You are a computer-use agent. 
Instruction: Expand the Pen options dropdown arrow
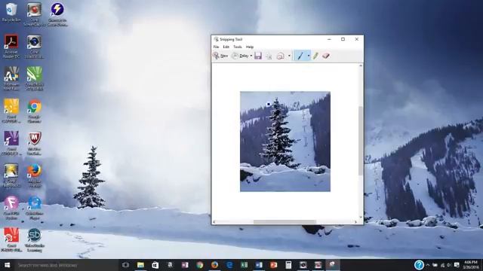309,56
